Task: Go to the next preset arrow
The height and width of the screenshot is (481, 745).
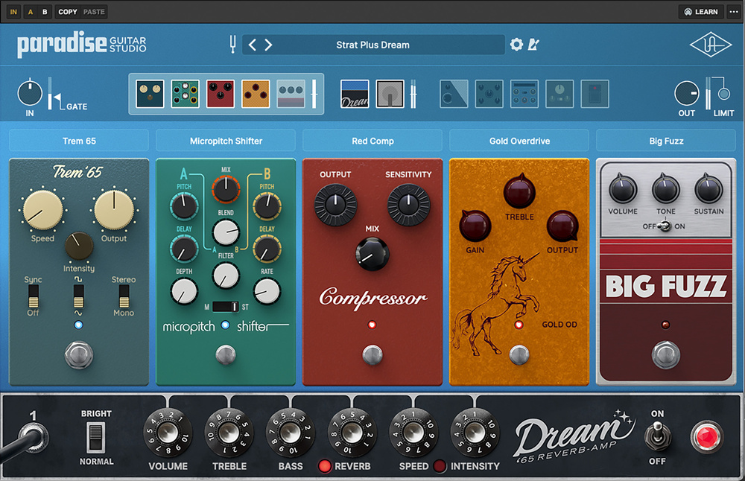Action: (268, 45)
